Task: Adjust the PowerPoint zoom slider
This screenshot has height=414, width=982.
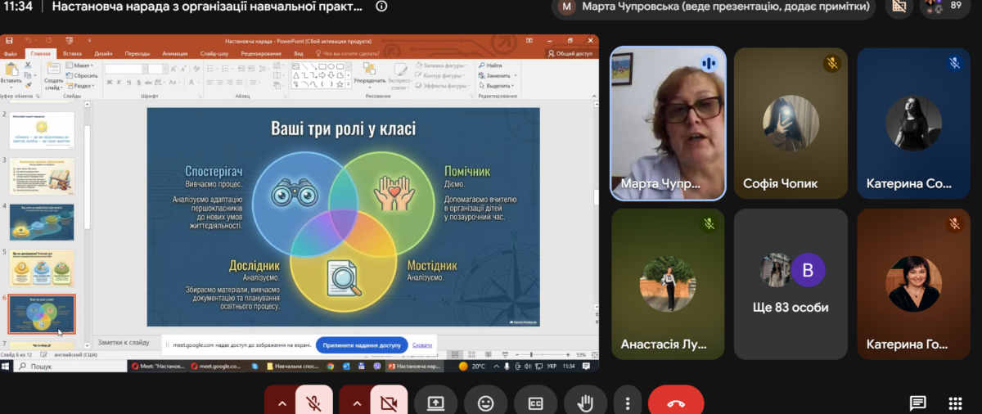Action: 532,354
